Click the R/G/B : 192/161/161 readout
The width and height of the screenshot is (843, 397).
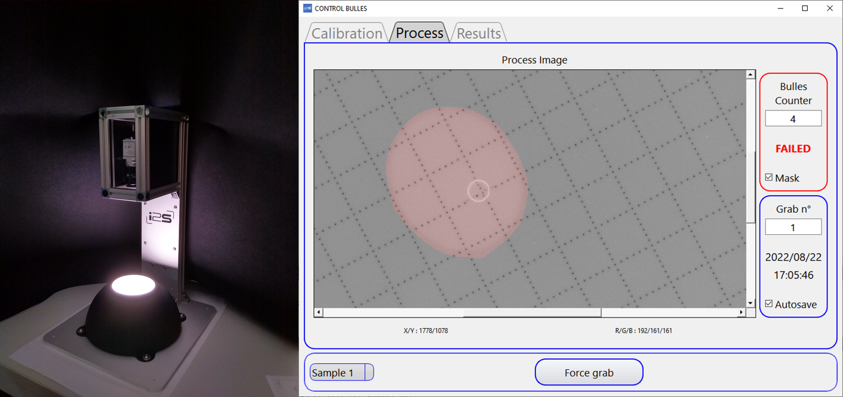[643, 331]
